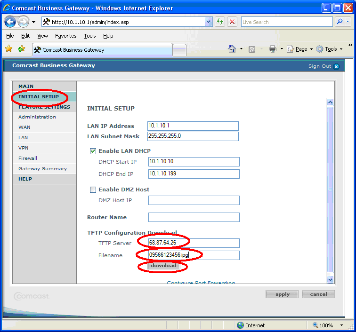Open Gateway Summary page

44,168
